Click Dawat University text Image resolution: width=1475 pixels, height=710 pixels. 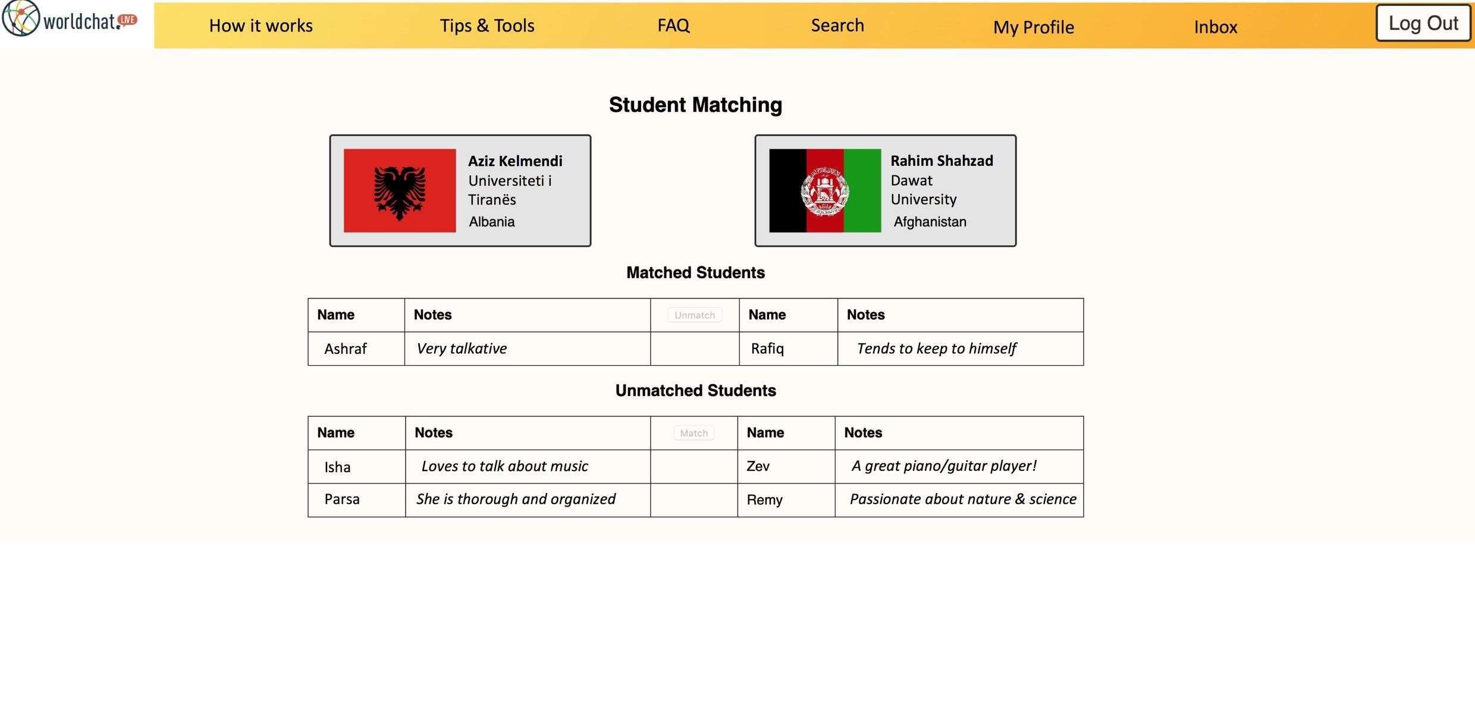point(924,190)
